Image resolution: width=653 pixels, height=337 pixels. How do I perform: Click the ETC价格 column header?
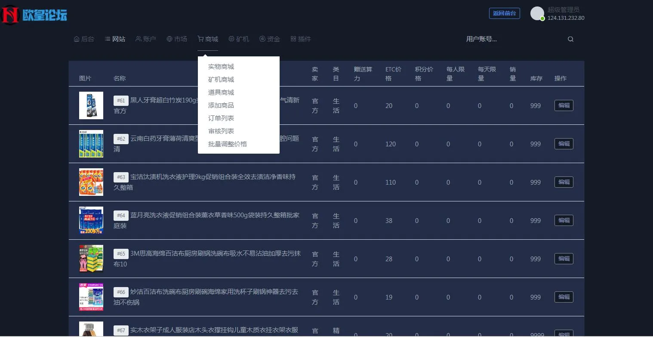(393, 74)
